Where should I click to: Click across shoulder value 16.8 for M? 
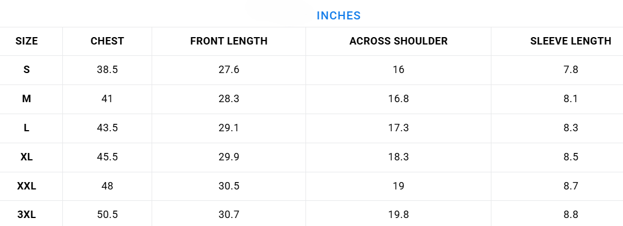pyautogui.click(x=399, y=99)
